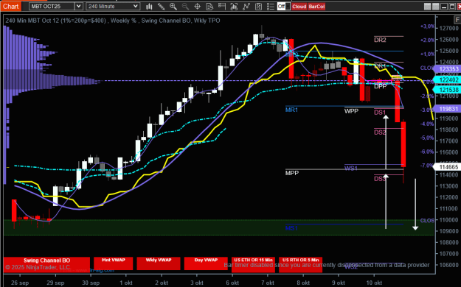461x287 pixels.
Task: Click the -5,0% percent axis label
Action: [427, 138]
